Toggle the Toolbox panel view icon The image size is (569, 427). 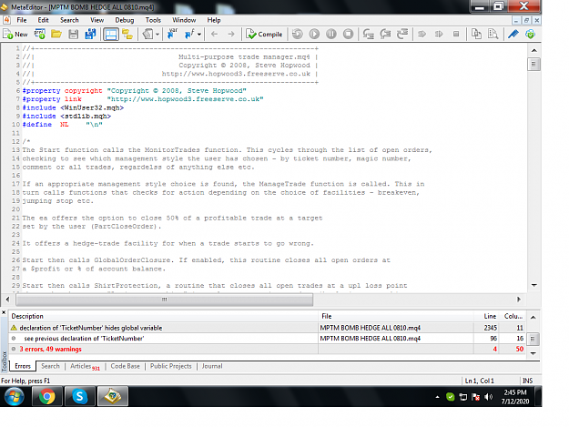click(x=111, y=34)
